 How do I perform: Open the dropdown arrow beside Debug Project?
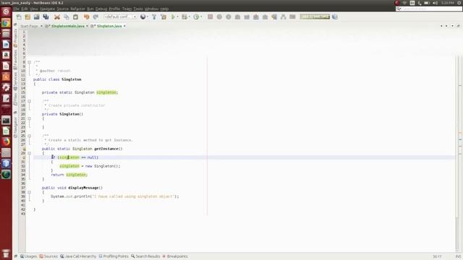click(x=189, y=17)
